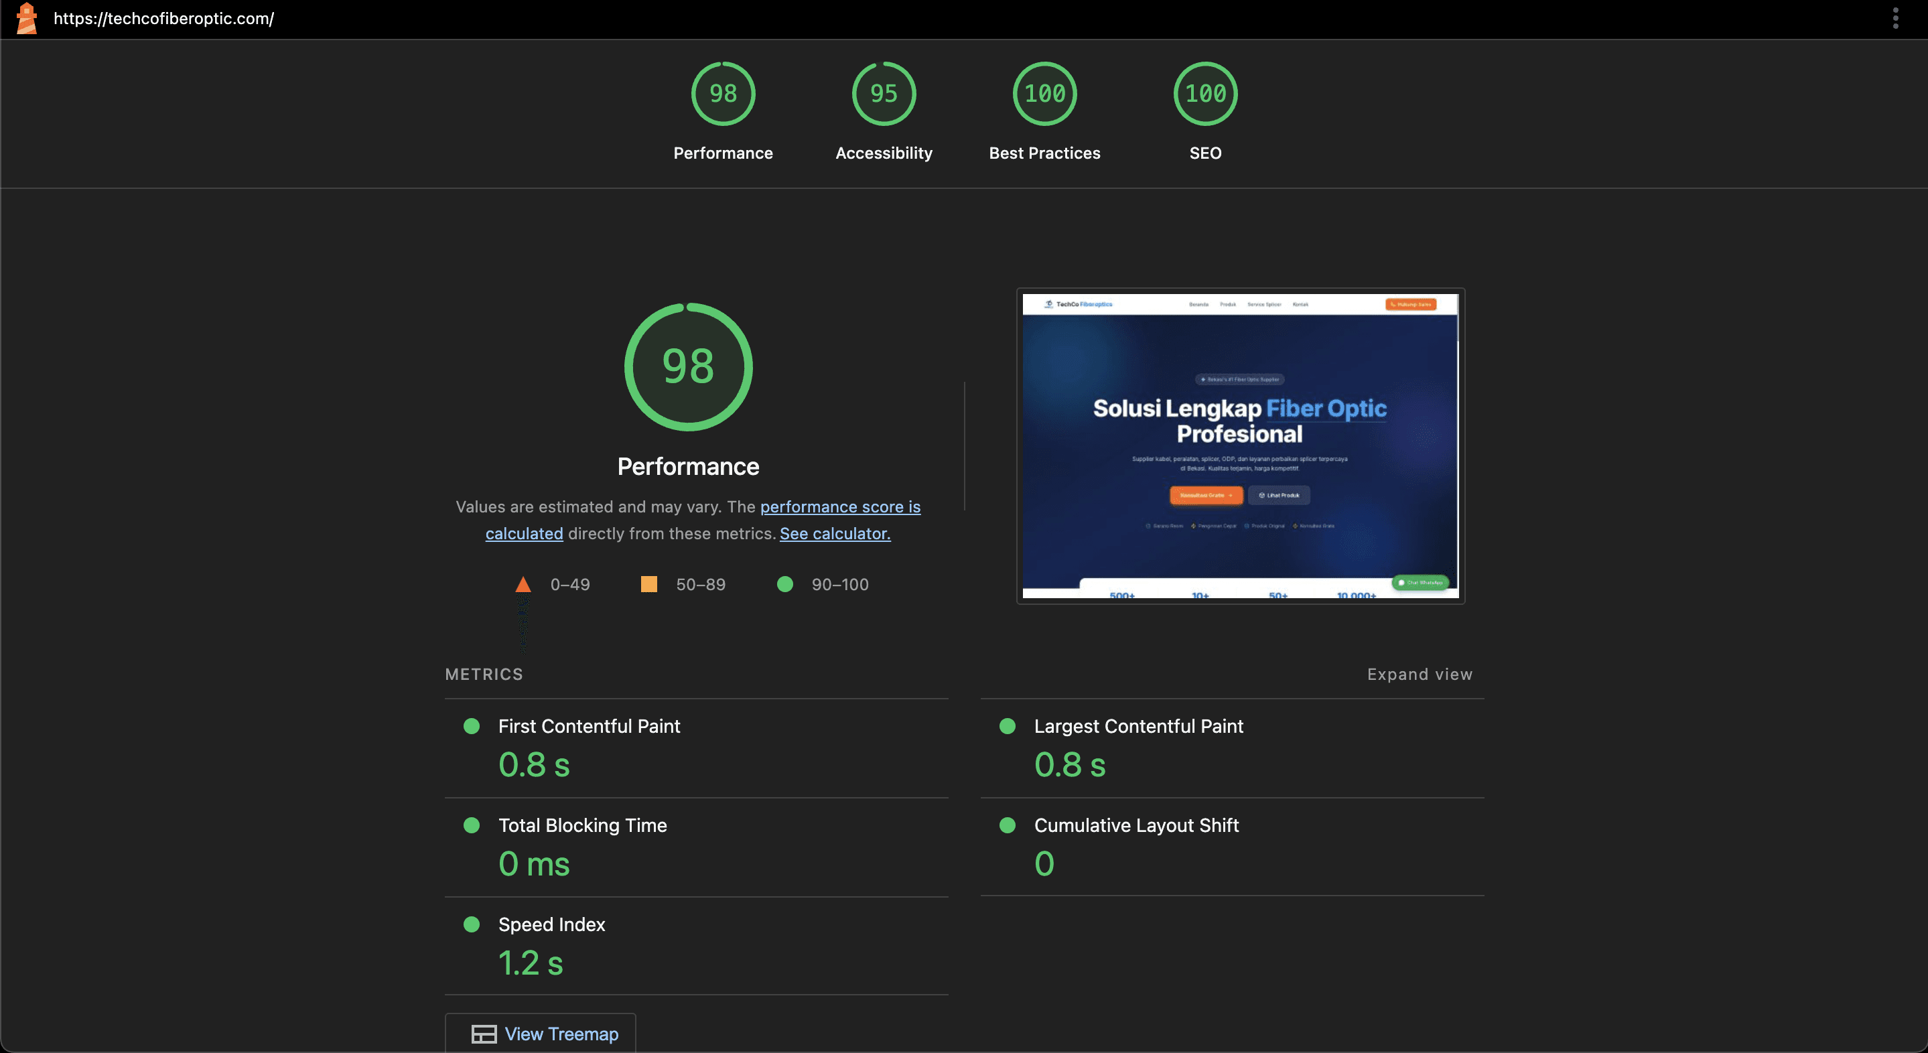1928x1053 pixels.
Task: Open the See calculator link
Action: coord(835,534)
